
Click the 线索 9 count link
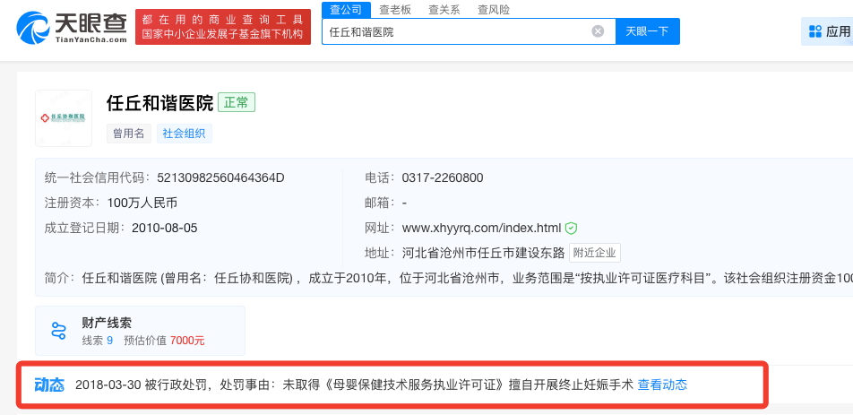click(x=97, y=341)
